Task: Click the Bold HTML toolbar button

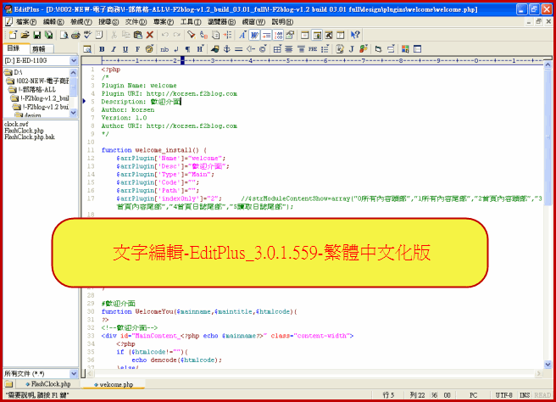Action: tap(102, 49)
